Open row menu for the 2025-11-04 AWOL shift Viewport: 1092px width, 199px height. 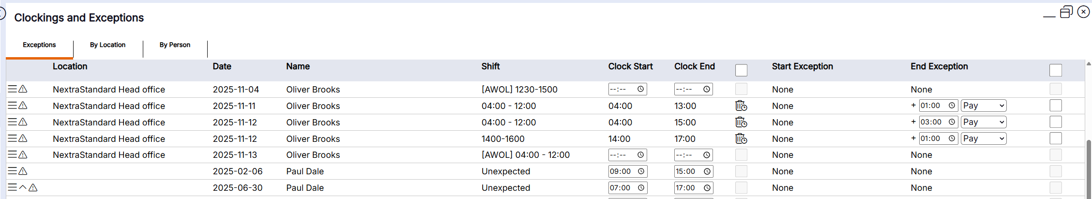12,89
